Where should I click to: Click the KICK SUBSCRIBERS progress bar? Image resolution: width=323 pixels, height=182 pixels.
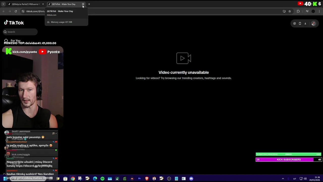pyautogui.click(x=288, y=160)
